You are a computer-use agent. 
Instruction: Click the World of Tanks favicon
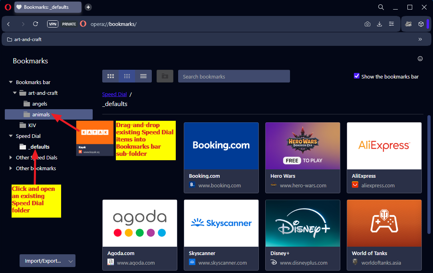355,262
